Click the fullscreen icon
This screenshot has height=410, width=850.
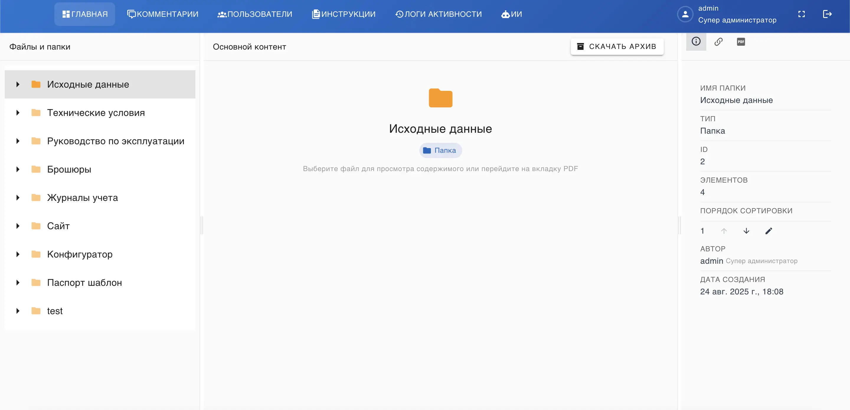(x=802, y=14)
